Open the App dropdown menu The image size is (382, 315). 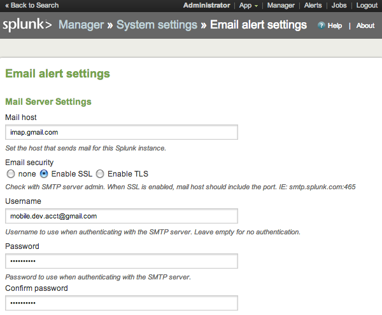[248, 5]
